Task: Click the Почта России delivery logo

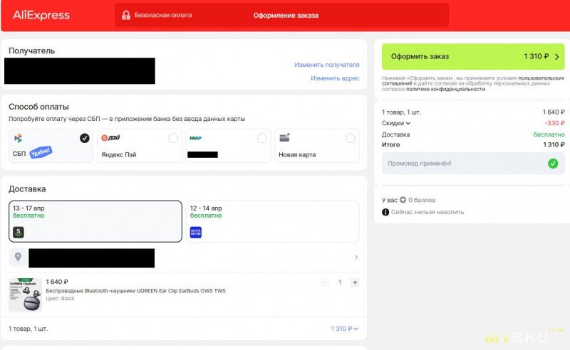Action: (196, 232)
